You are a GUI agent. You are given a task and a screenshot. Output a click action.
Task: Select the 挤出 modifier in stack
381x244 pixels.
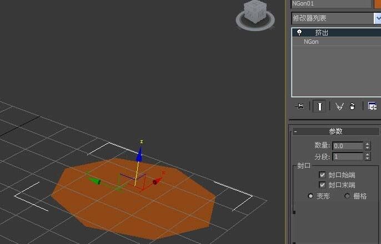tap(337, 33)
